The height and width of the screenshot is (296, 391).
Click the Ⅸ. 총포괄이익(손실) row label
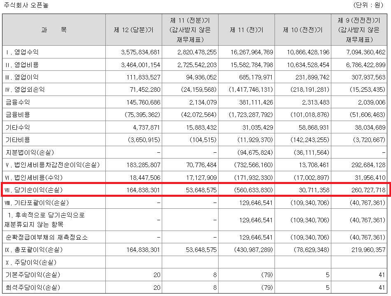click(34, 250)
